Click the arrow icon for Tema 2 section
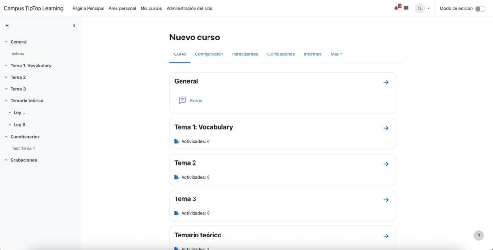 click(386, 164)
